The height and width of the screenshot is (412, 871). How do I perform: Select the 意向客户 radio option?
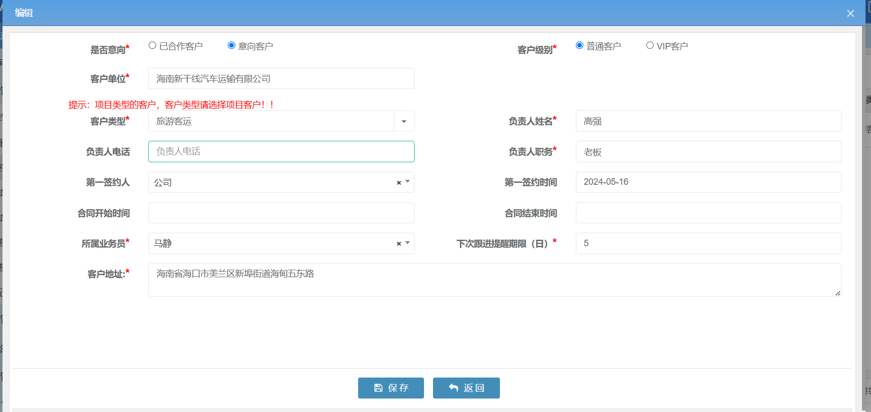[232, 45]
